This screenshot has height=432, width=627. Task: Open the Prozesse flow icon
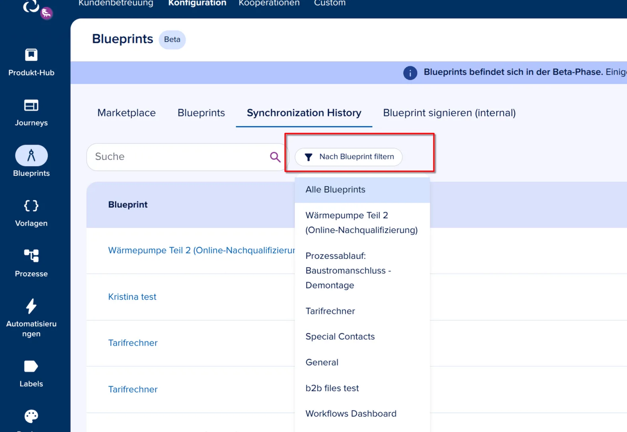[31, 256]
